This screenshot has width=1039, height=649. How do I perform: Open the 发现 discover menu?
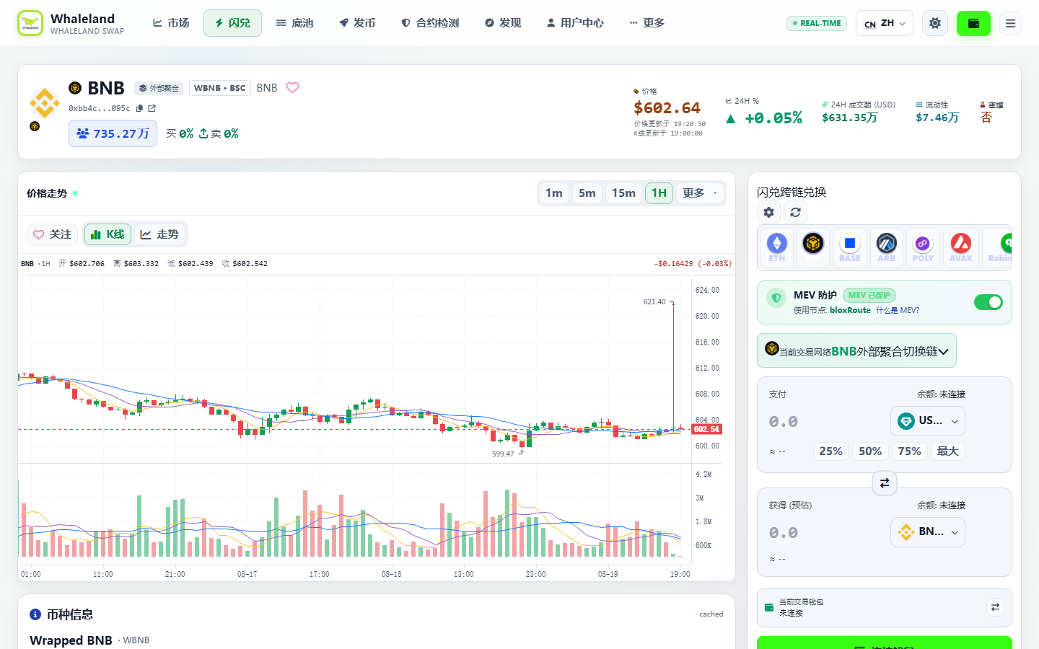tap(503, 23)
